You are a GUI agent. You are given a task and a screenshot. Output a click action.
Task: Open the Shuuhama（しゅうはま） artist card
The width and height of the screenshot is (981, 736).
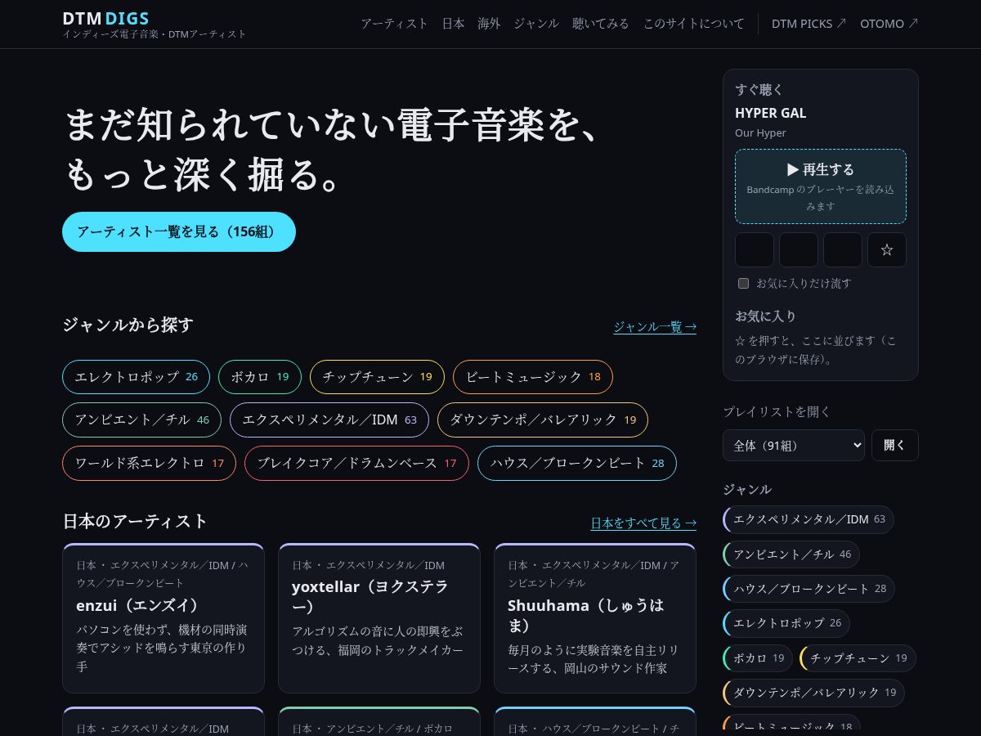coord(595,618)
